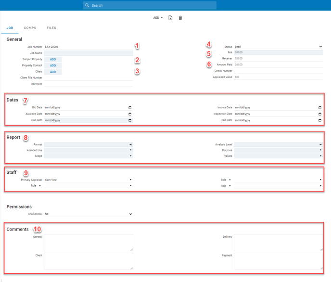Image resolution: width=331 pixels, height=282 pixels.
Task: Click the trash delete icon in toolbar
Action: click(x=180, y=18)
